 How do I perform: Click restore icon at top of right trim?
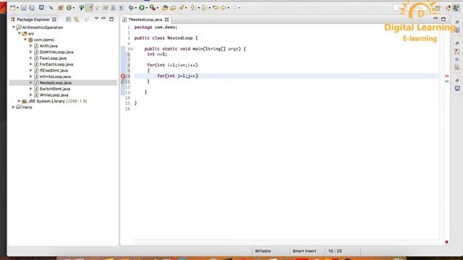coord(457,22)
